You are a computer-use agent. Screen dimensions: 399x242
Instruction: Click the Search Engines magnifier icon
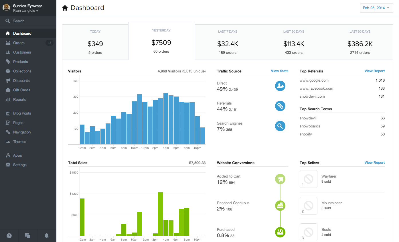[280, 126]
